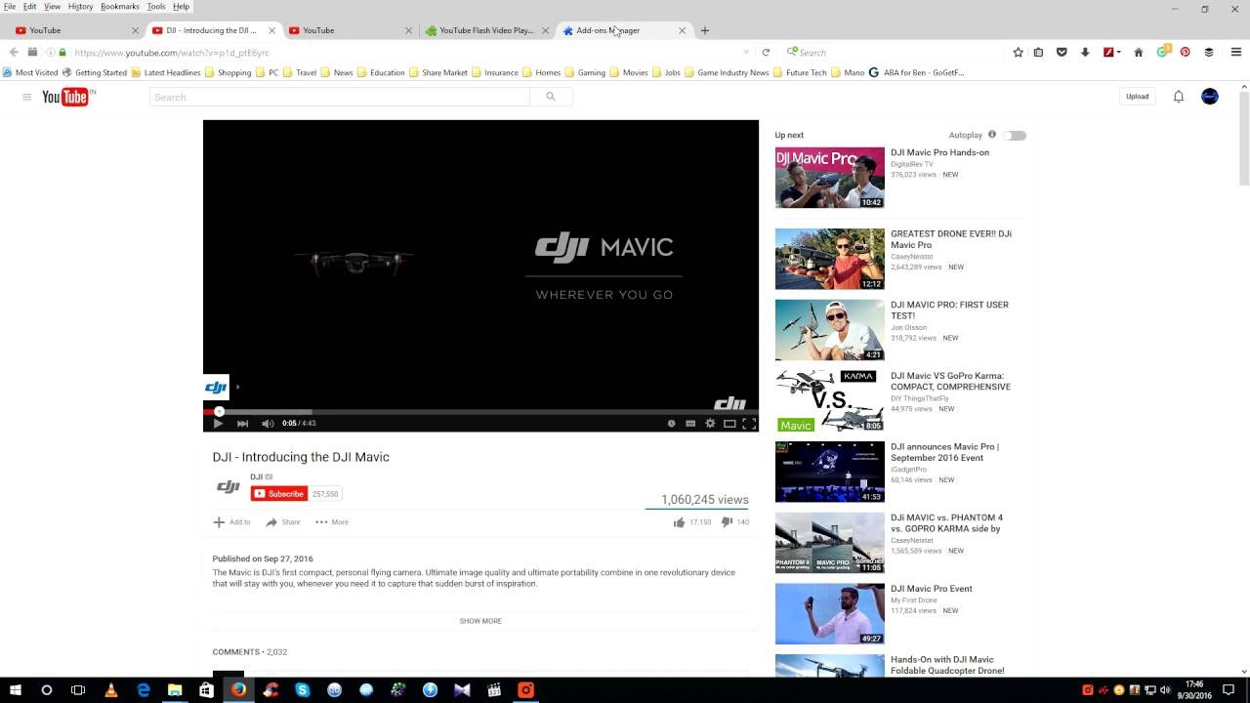Enter full screen video mode
The height and width of the screenshot is (703, 1250).
pos(749,424)
